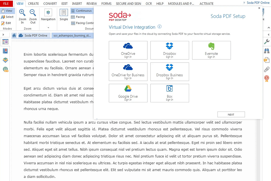Open the bookmarks panel
This screenshot has height=181, width=271.
pos(5,51)
